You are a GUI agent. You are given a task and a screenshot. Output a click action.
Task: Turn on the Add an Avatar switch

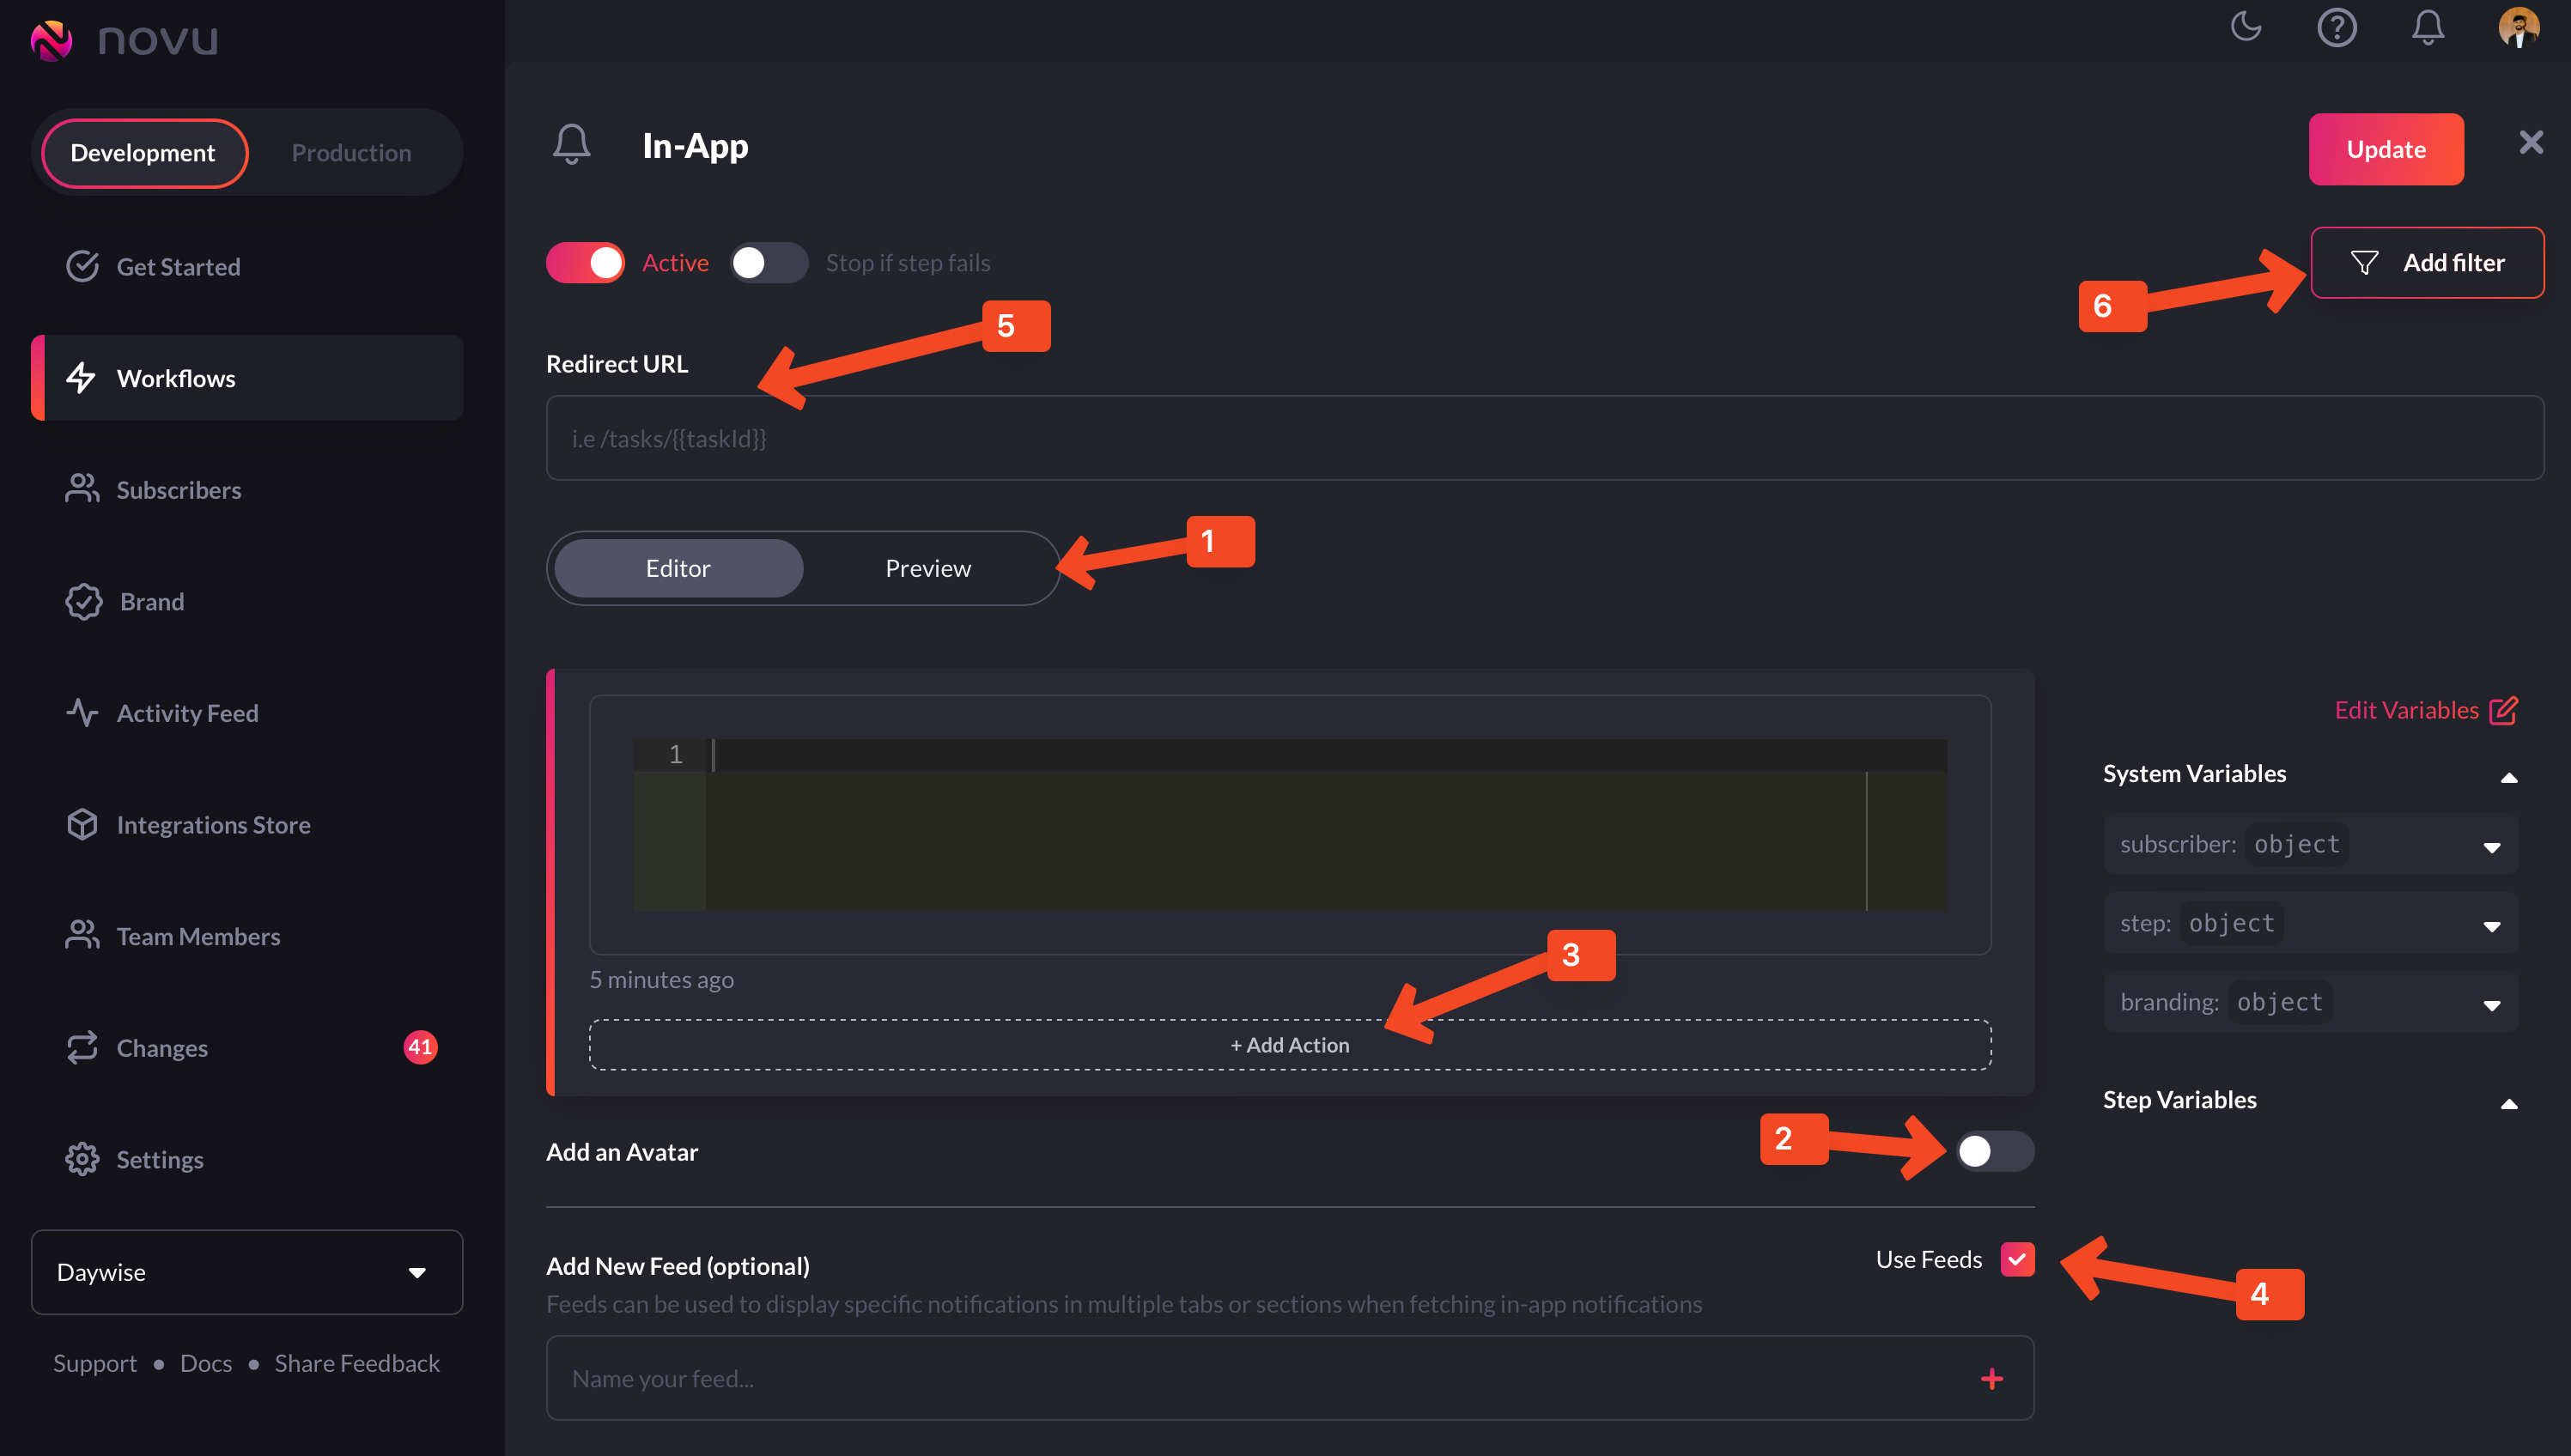1994,1151
